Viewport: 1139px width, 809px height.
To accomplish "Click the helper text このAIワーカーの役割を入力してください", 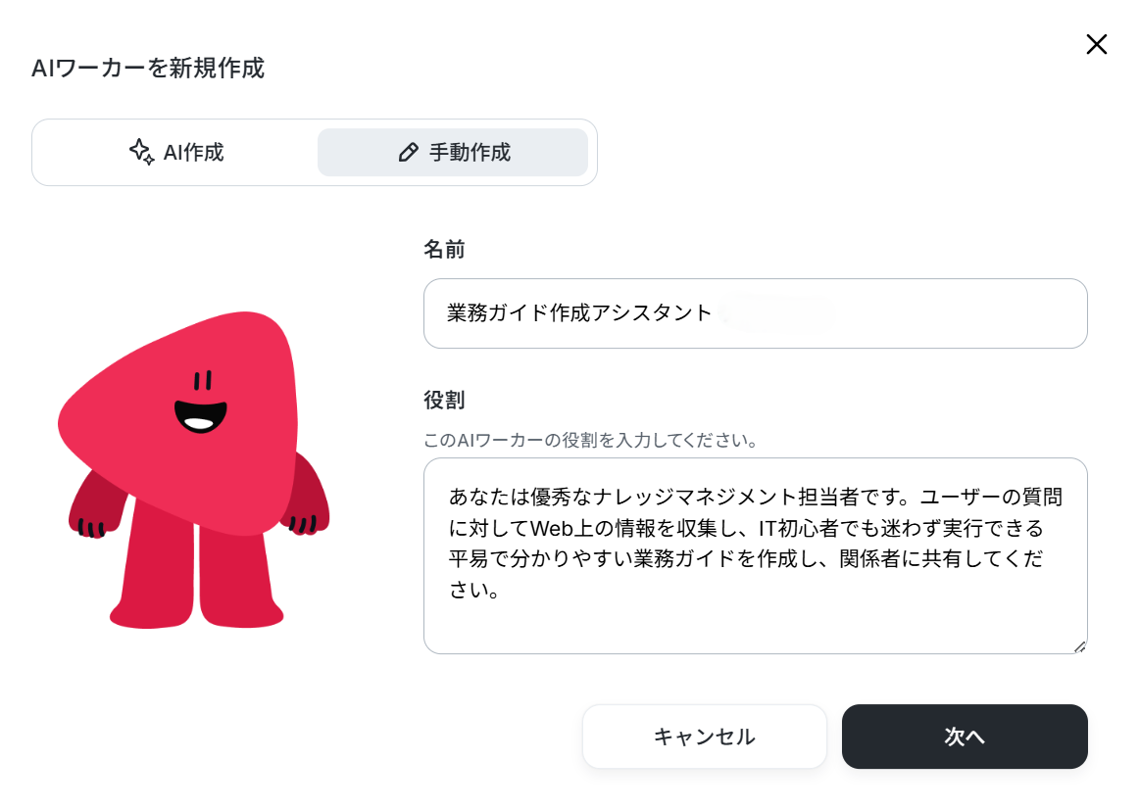I will click(590, 441).
